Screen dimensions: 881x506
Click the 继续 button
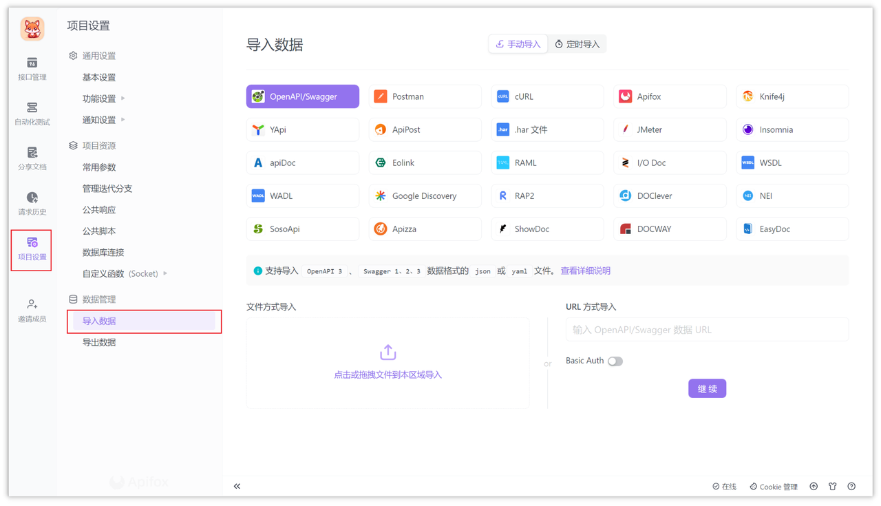(707, 388)
